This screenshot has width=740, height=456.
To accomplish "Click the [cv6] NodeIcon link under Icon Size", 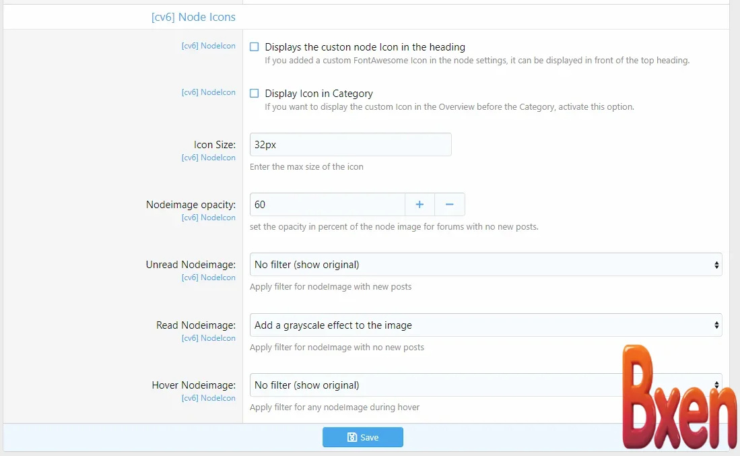I will point(209,158).
